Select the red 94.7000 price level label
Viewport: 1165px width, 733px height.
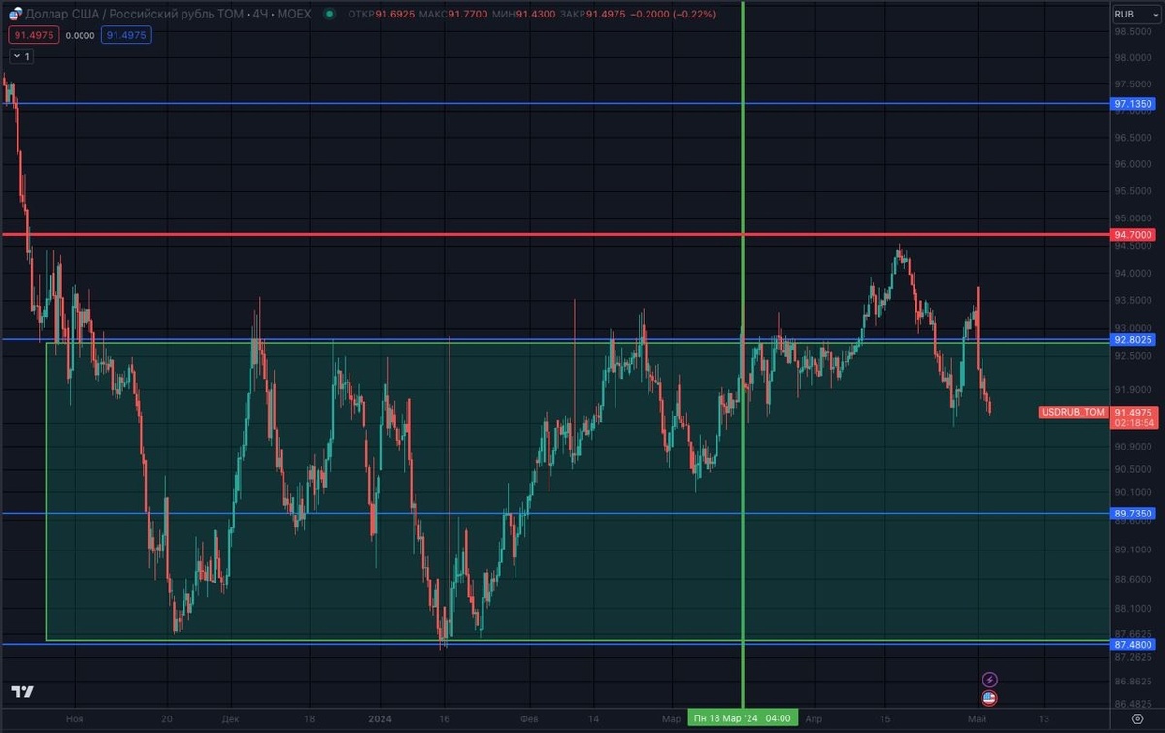pos(1134,235)
